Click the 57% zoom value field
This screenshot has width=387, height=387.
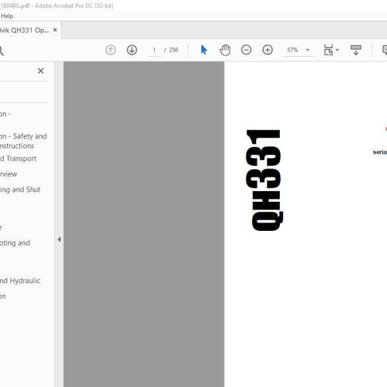pyautogui.click(x=292, y=50)
